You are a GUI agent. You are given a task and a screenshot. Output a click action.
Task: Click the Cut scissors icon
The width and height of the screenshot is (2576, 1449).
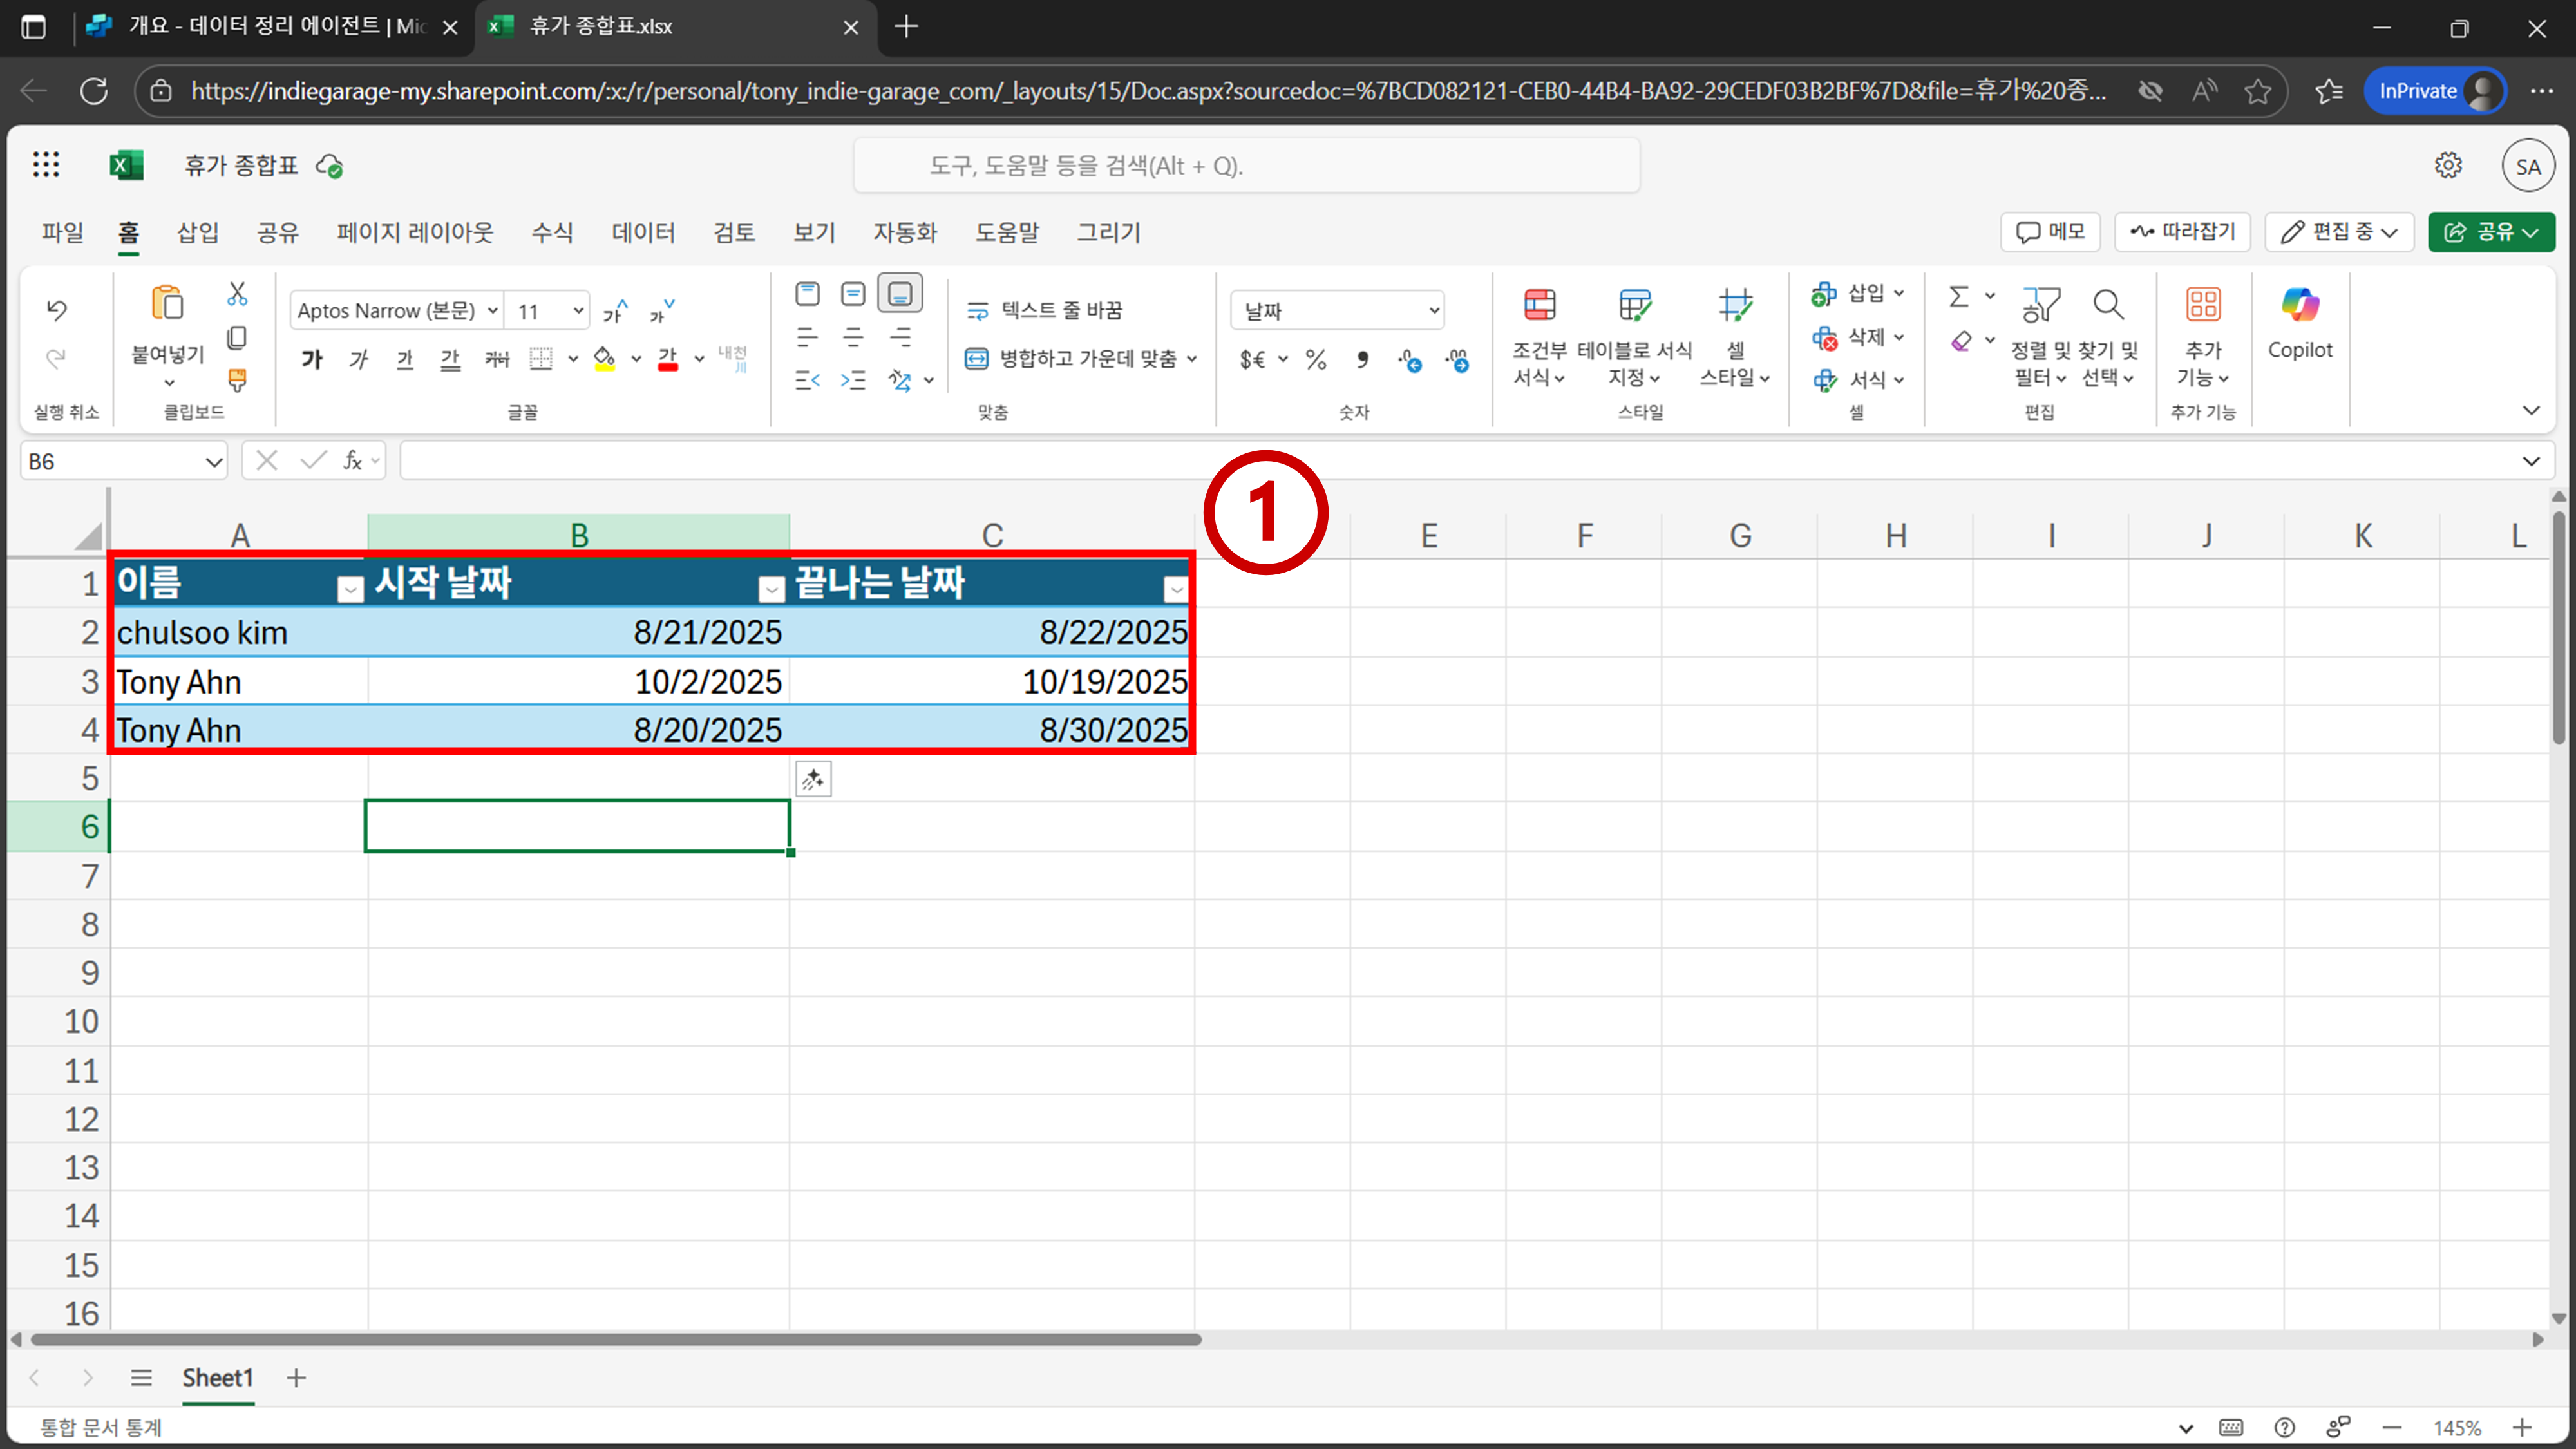pos(237,293)
